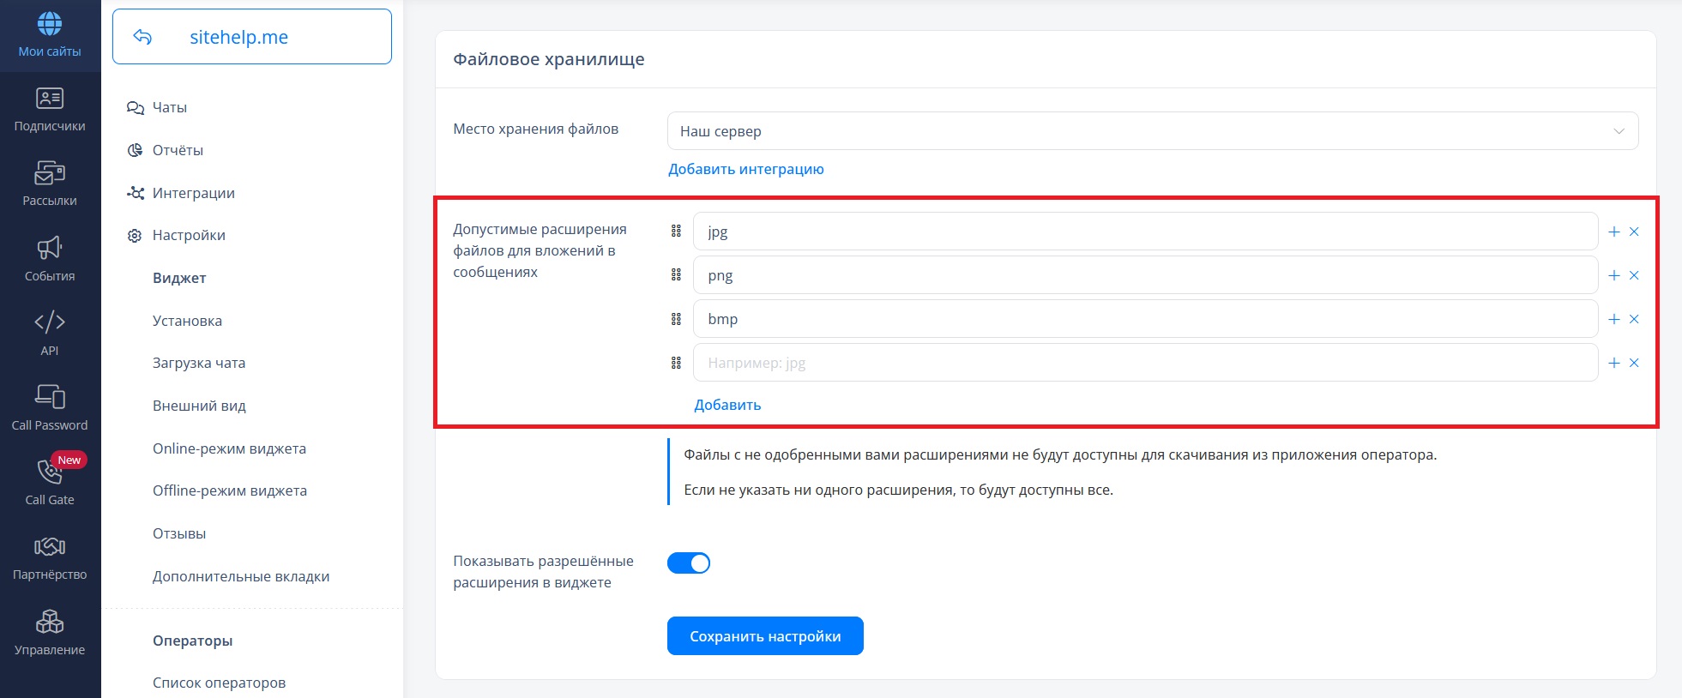
Task: Click the back arrow next to sitehelp.me
Action: 142,37
